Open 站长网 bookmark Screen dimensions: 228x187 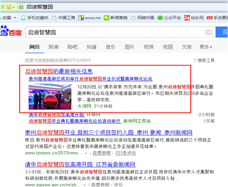coord(194,18)
